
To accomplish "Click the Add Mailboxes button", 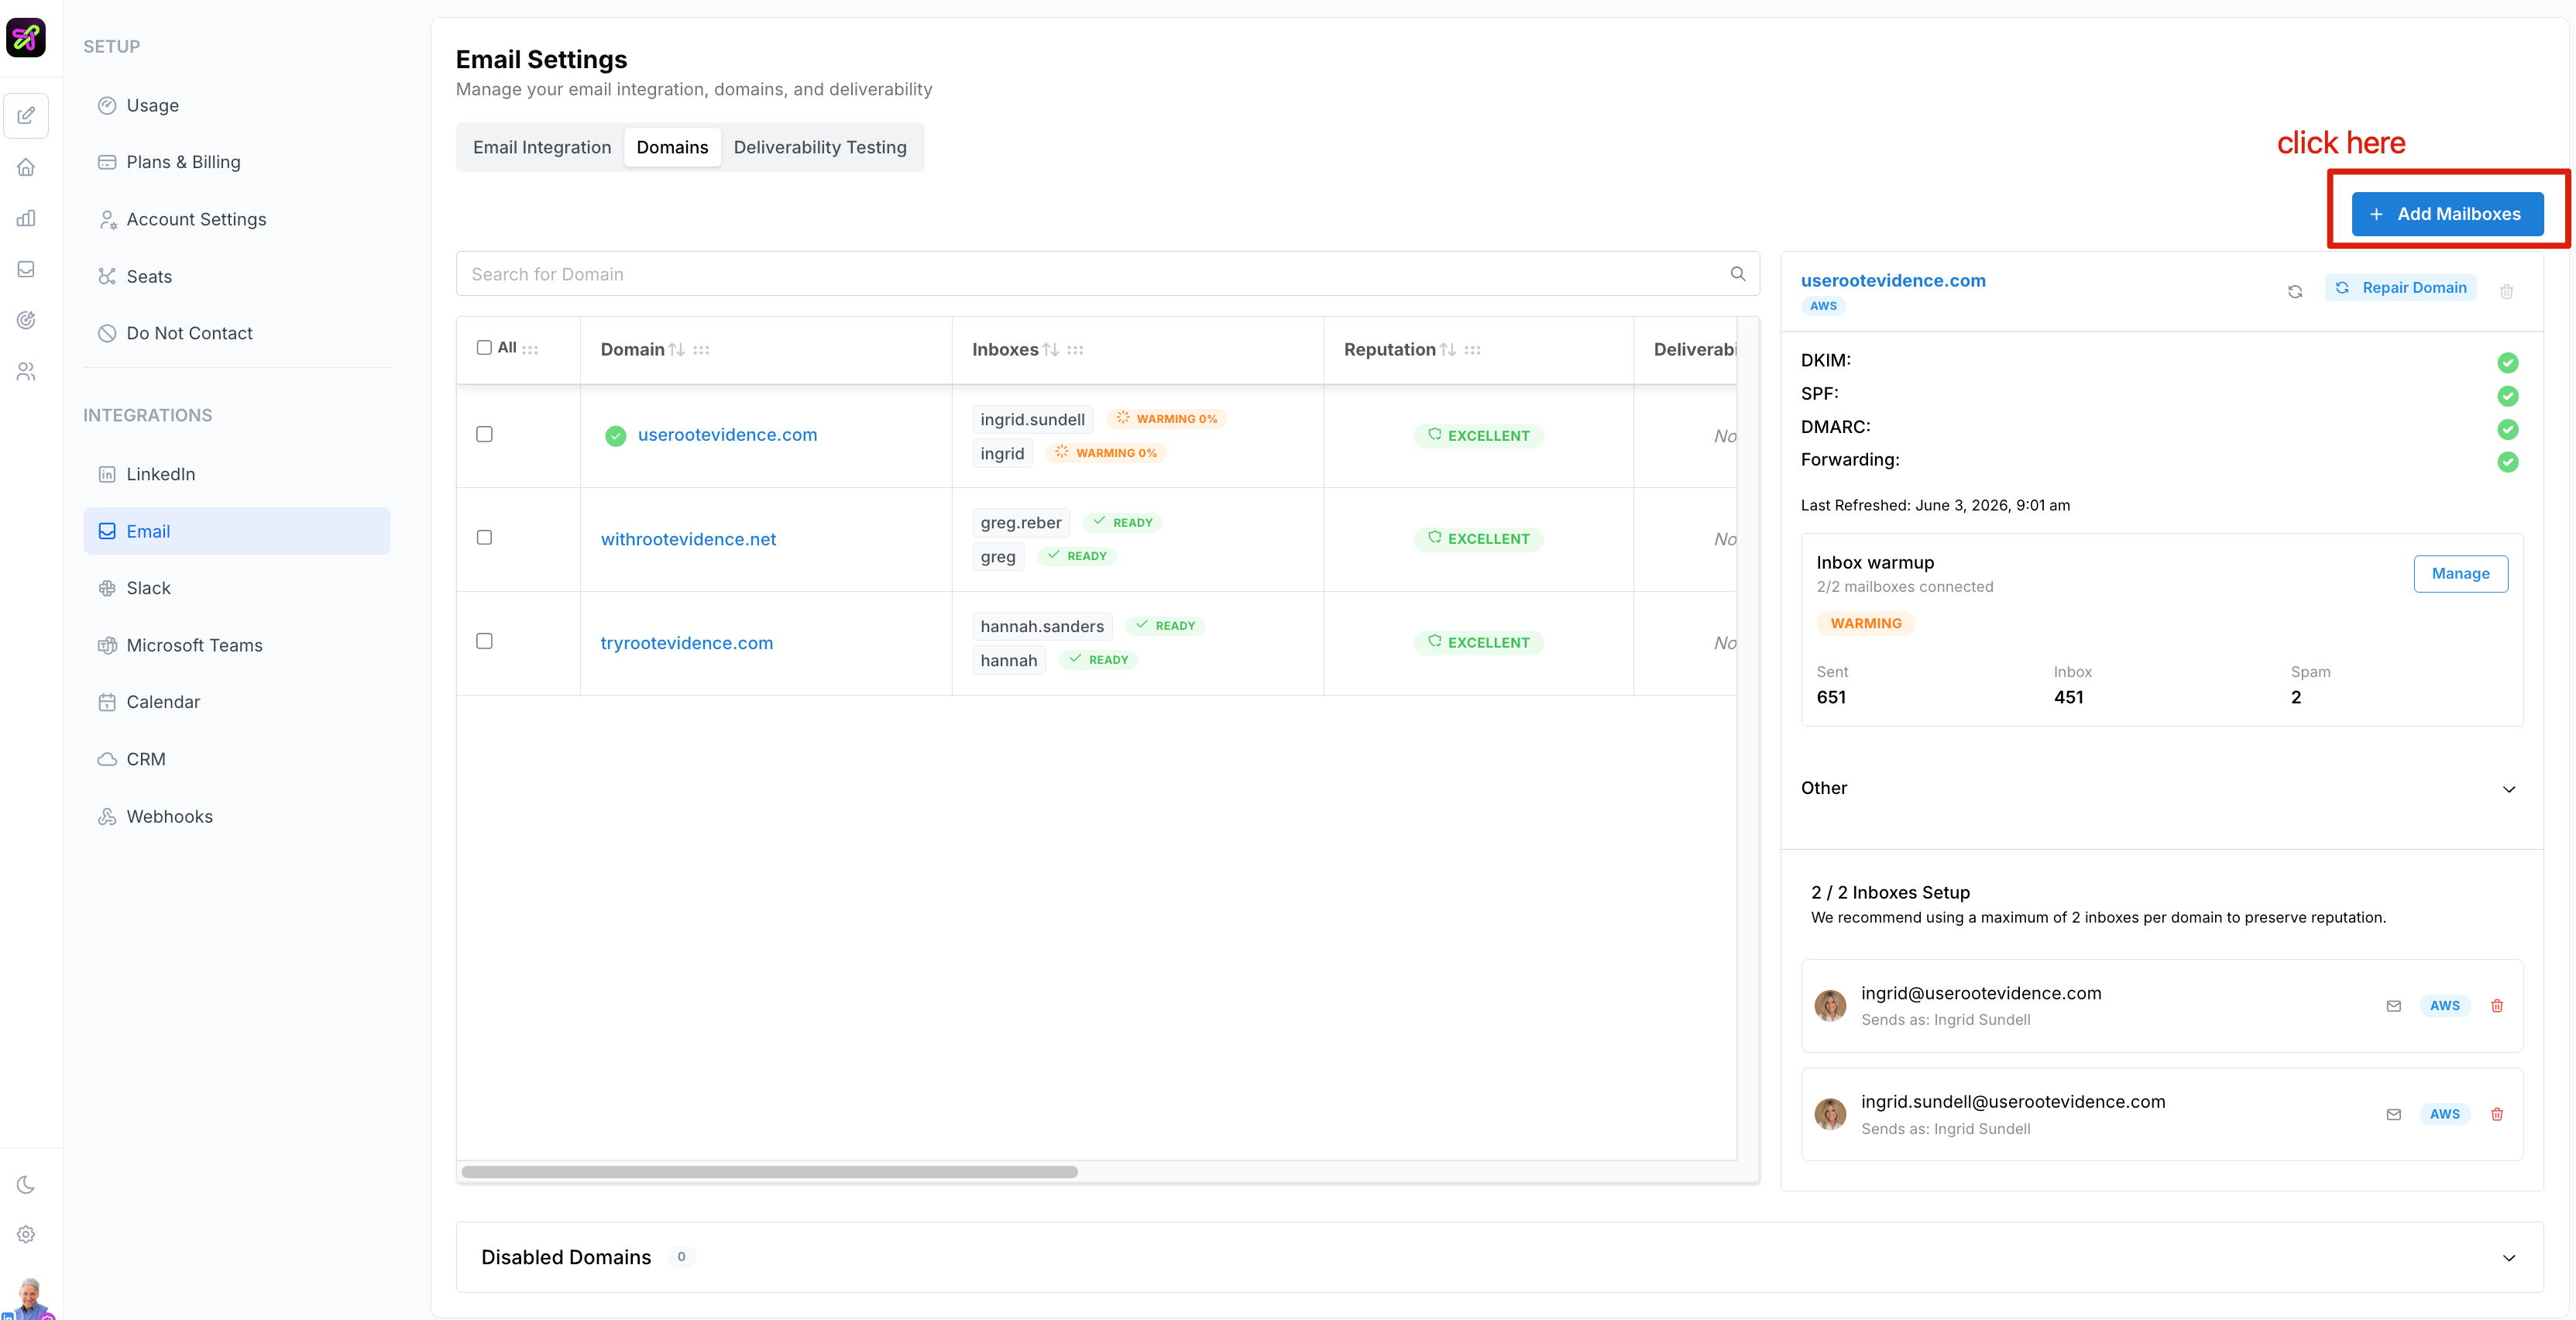I will [x=2447, y=214].
